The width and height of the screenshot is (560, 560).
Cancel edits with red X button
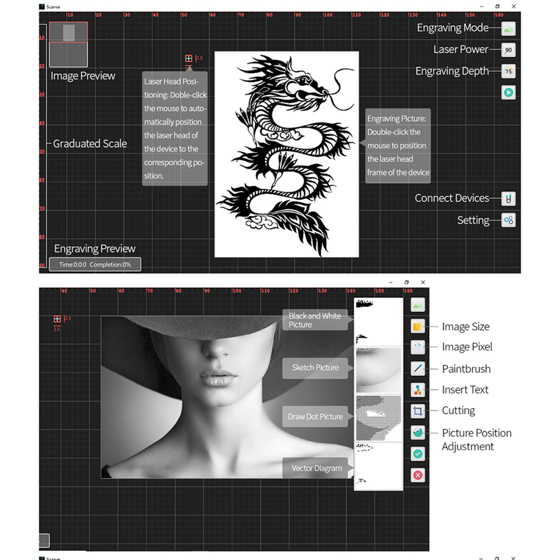tap(418, 475)
